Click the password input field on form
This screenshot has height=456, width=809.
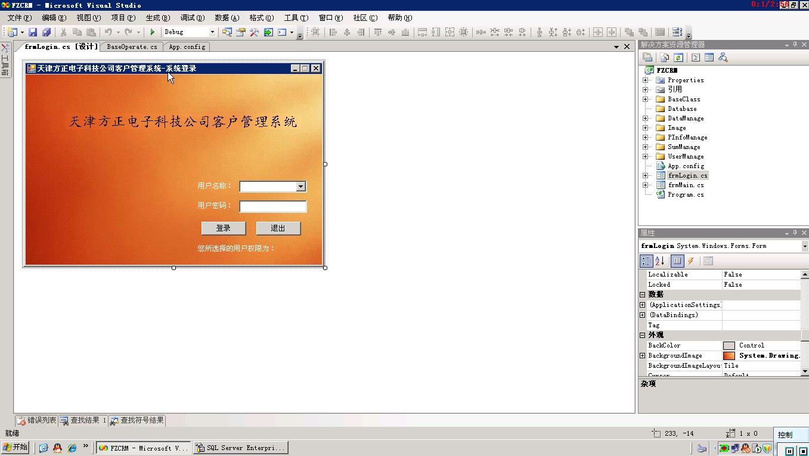click(x=273, y=206)
